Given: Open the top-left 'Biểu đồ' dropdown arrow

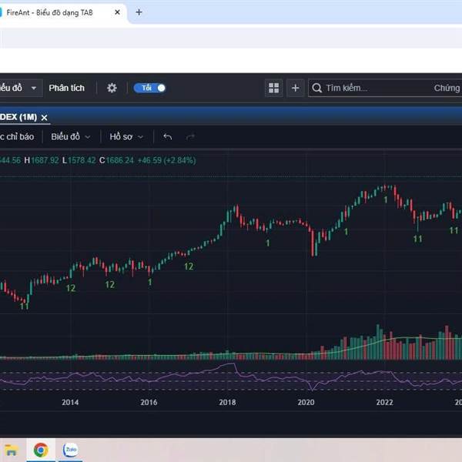Looking at the screenshot, I should click(33, 88).
